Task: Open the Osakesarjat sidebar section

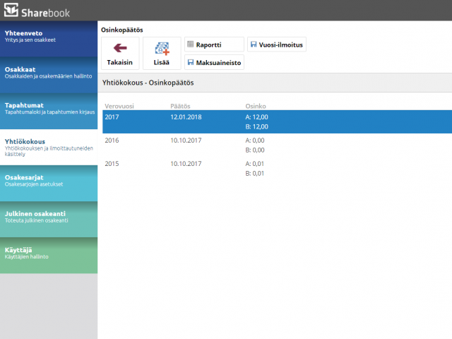Action: point(49,183)
